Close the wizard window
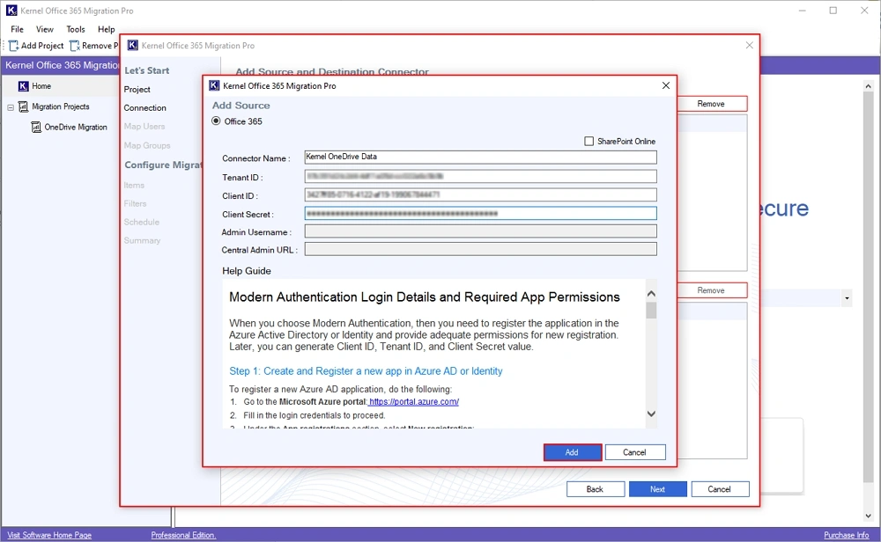 750,46
